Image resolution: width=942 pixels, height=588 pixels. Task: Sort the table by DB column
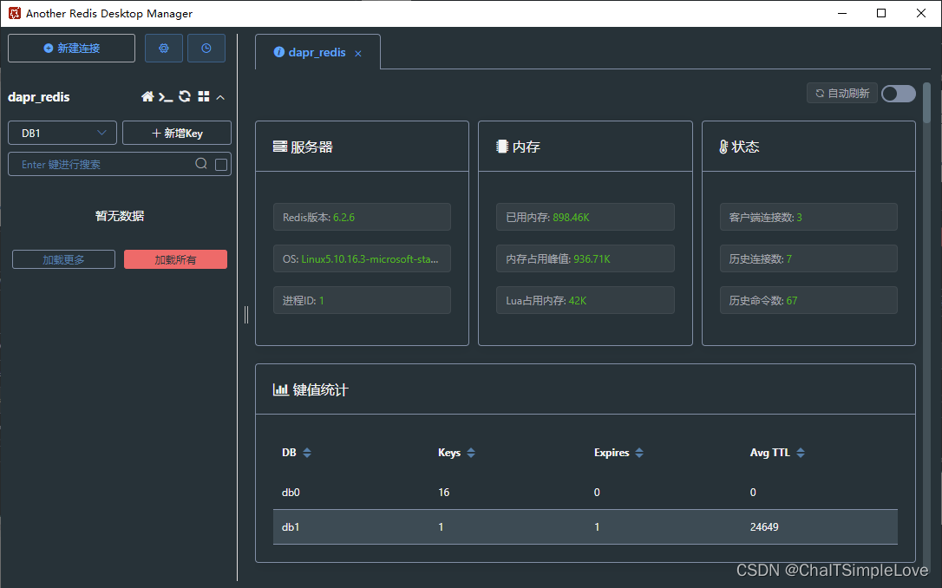click(307, 453)
